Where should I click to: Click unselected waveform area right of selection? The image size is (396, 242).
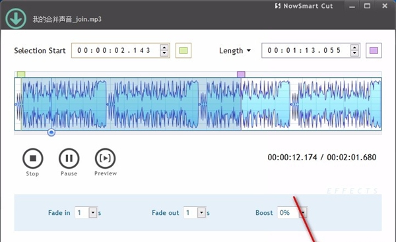(311, 104)
